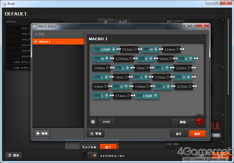Select ボタン1 in the Rival action list
The image size is (234, 163).
18,28
